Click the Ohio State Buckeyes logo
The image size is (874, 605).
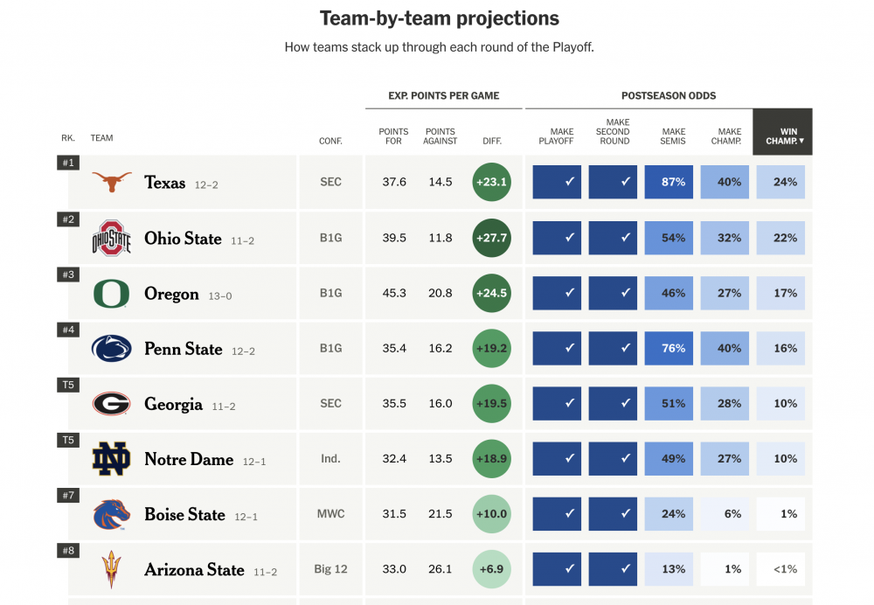pyautogui.click(x=111, y=238)
